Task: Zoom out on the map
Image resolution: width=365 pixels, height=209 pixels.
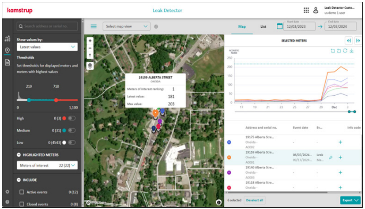Action: [x=90, y=48]
